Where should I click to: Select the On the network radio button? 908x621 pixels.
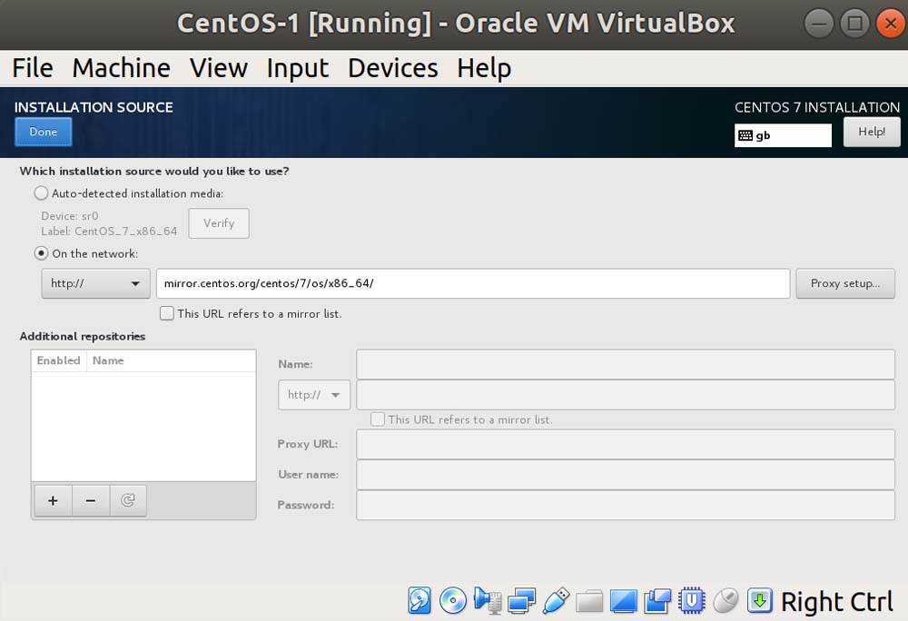point(41,254)
